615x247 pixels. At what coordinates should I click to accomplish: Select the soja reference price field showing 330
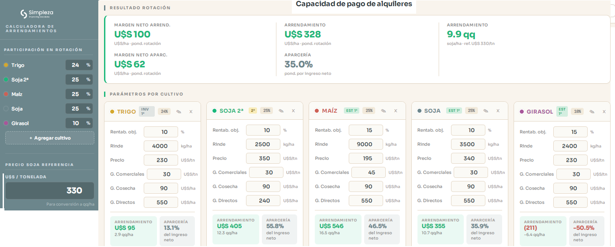pos(50,191)
